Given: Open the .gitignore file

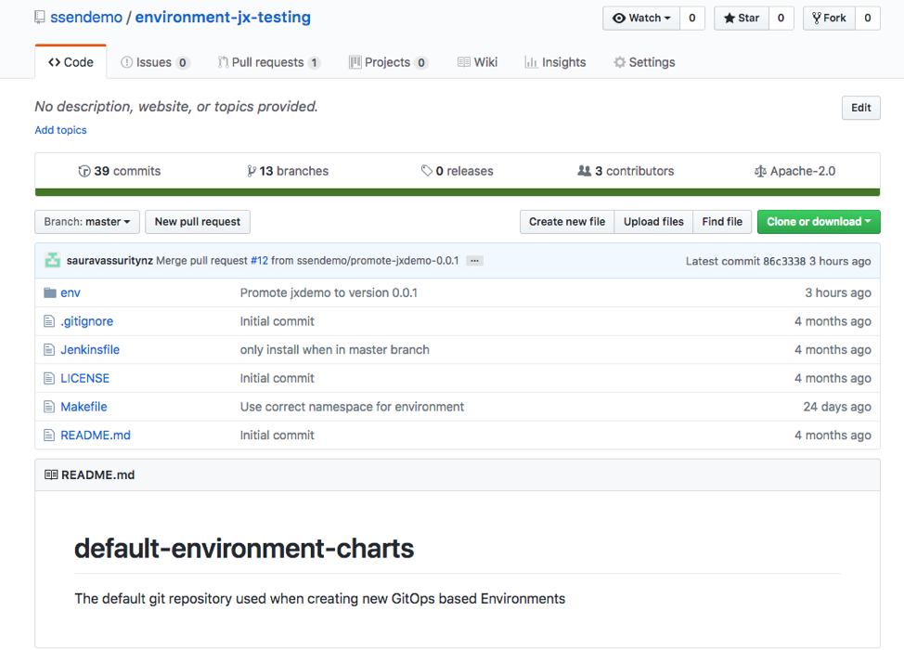Looking at the screenshot, I should 87,321.
